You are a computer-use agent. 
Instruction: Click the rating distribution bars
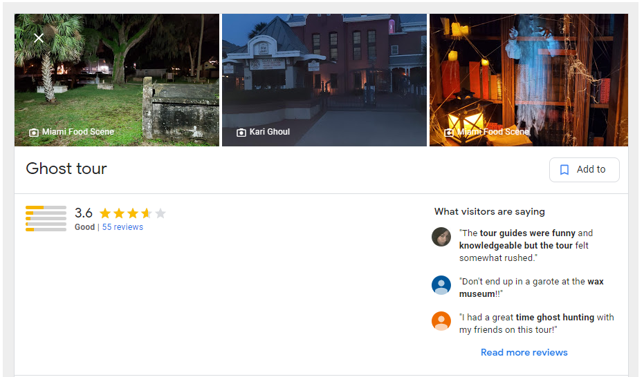pos(46,218)
